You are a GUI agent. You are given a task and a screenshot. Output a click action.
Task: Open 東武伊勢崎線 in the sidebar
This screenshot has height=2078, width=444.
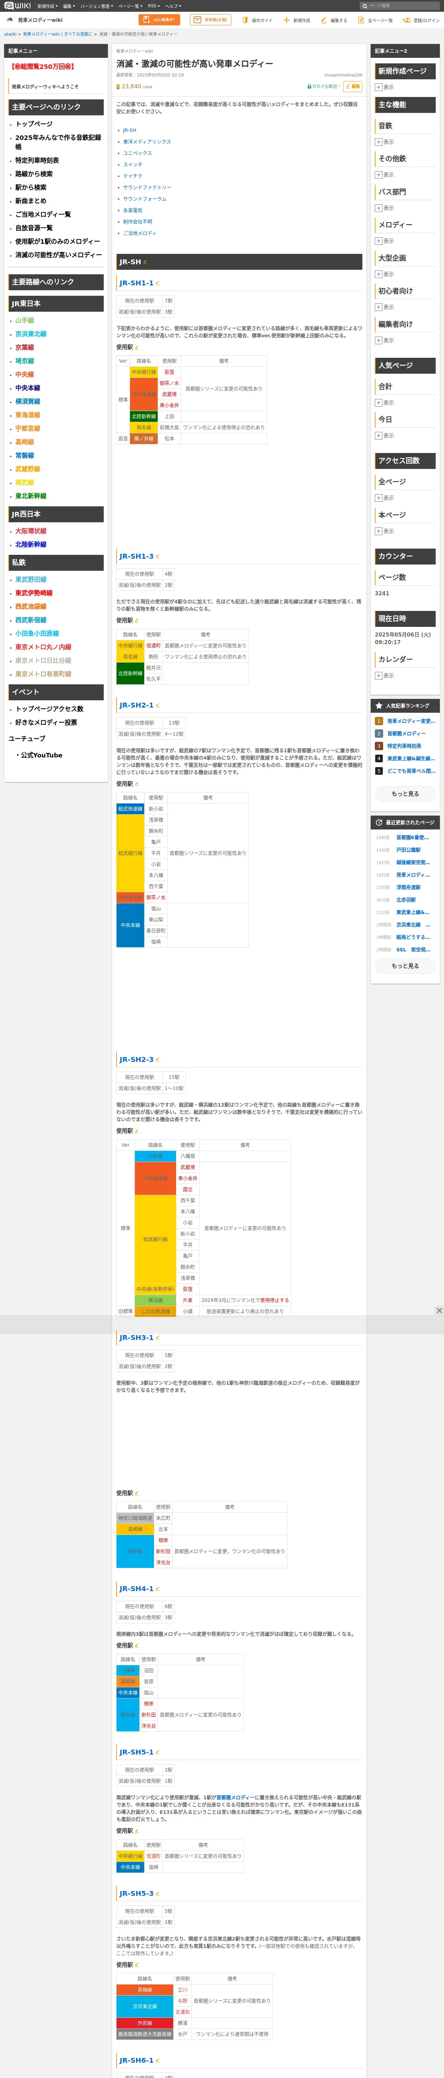point(34,593)
